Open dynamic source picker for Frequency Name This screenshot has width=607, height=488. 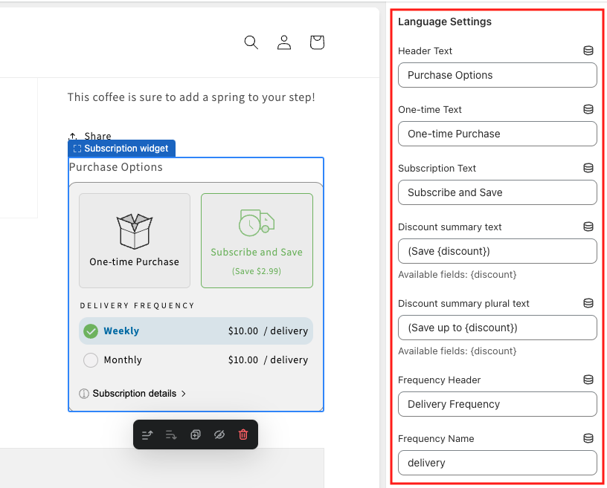pyautogui.click(x=588, y=438)
